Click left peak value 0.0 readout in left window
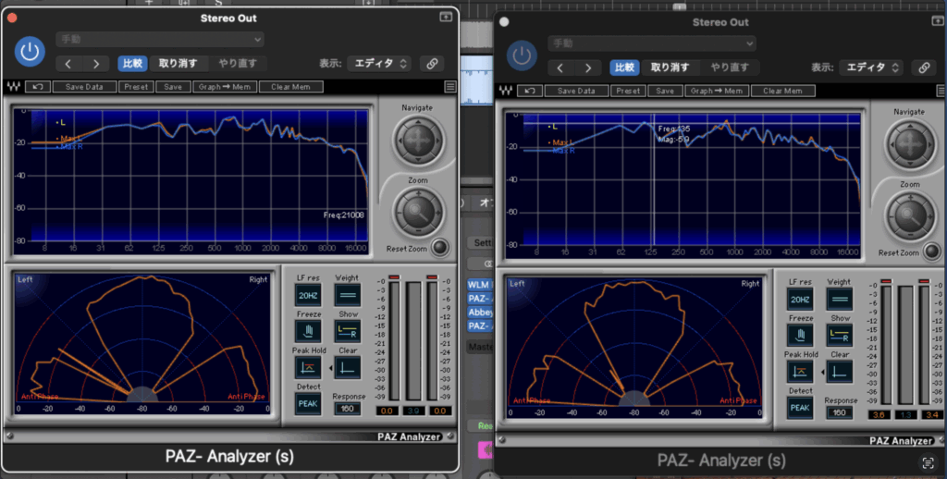Viewport: 947px width, 479px height. click(387, 411)
